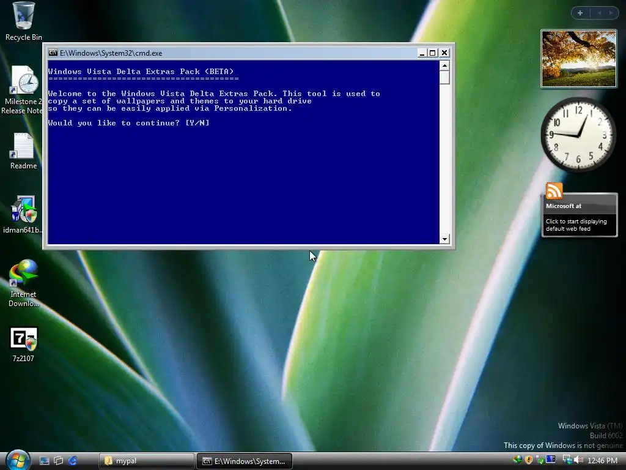The width and height of the screenshot is (626, 470).
Task: Click Switch between windows quick launch icon
Action: 58,461
